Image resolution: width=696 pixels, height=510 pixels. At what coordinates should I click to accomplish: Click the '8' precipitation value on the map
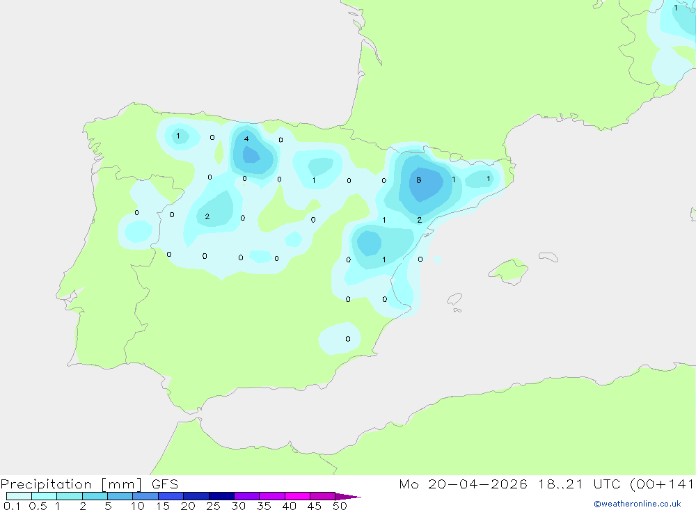tap(418, 180)
